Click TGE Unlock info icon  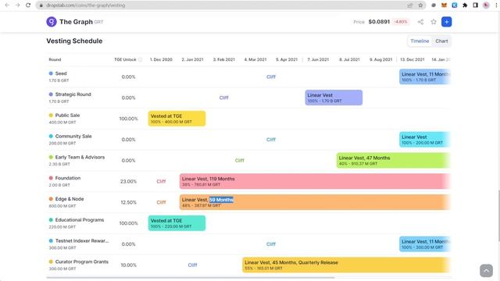[x=140, y=59]
